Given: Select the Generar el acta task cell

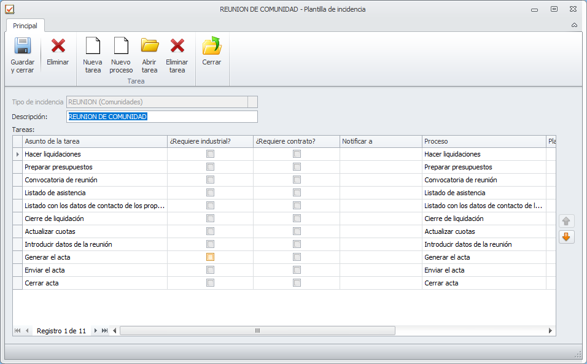Looking at the screenshot, I should tap(95, 257).
